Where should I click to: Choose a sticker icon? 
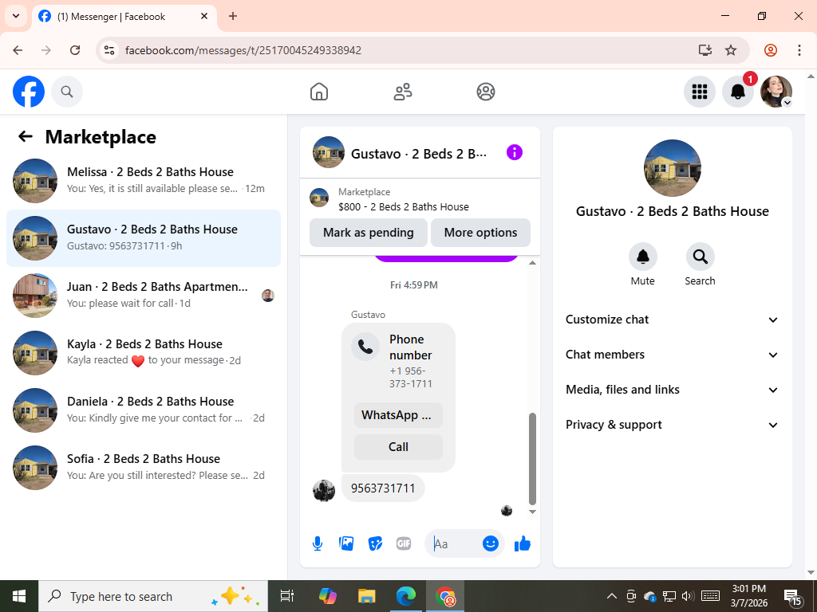375,543
